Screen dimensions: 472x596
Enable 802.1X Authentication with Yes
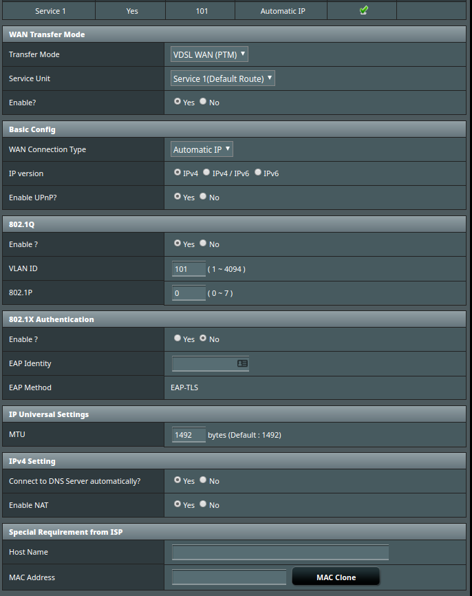[178, 339]
